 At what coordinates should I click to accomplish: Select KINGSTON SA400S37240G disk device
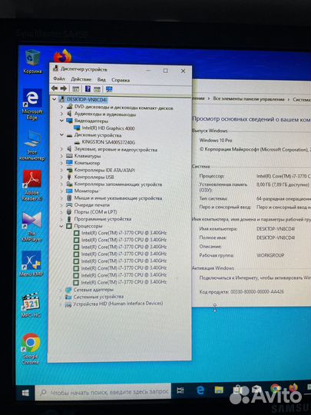click(108, 142)
